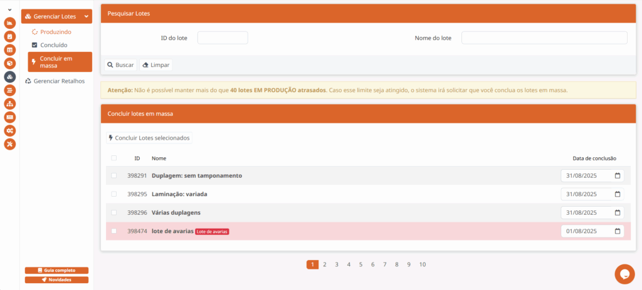The height and width of the screenshot is (290, 642).
Task: Click the org-chart hierarchy sidebar icon
Action: [9, 103]
